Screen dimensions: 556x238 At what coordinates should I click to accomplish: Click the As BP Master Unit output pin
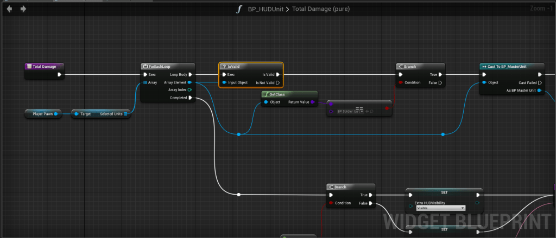(x=539, y=91)
